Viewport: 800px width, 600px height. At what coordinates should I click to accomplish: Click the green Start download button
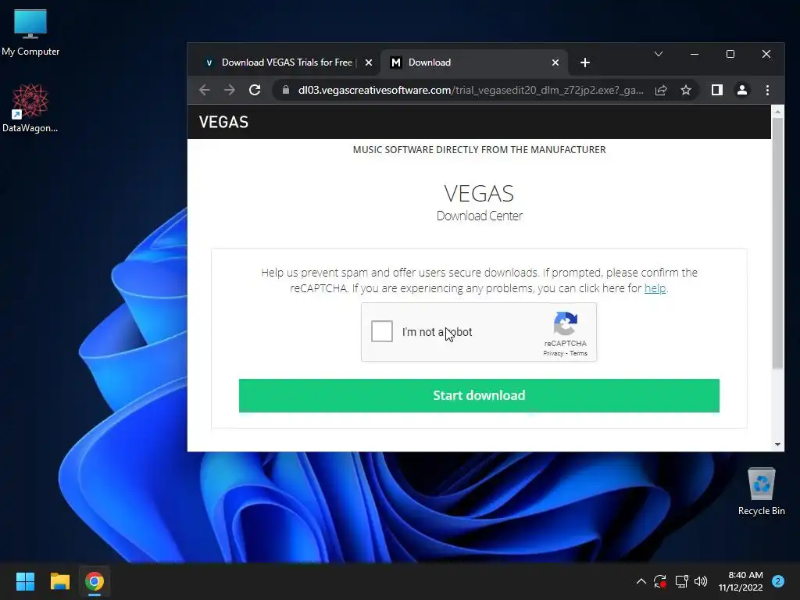point(479,395)
